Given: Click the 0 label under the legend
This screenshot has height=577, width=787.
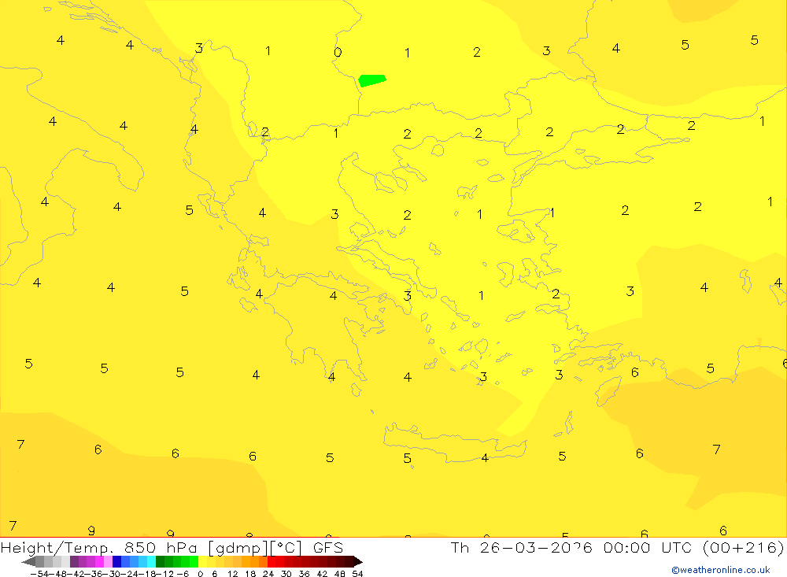Looking at the screenshot, I should (200, 574).
